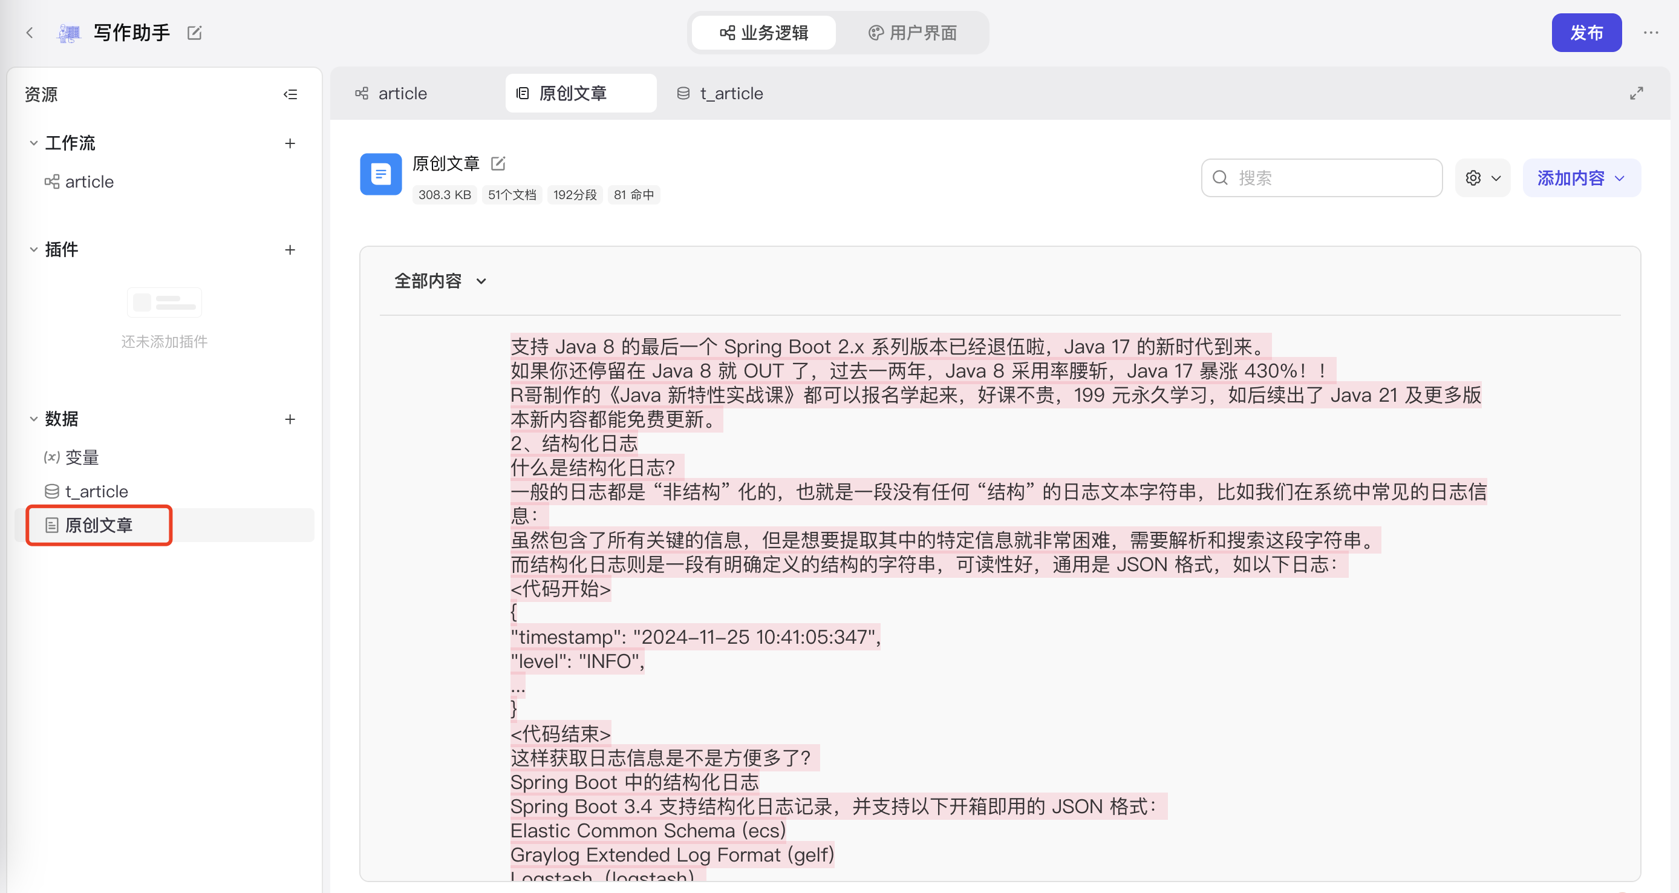Click the back arrow beside 写作助手

coord(30,33)
